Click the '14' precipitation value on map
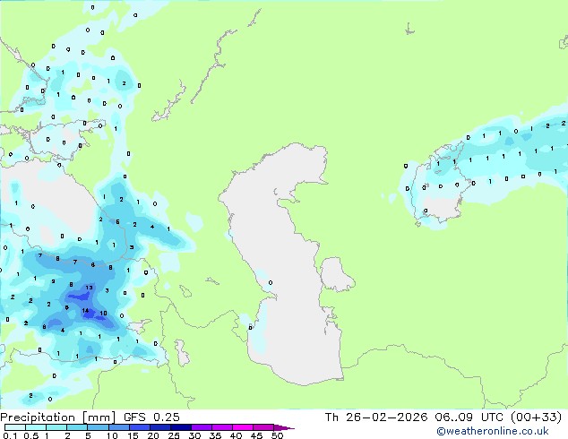 (85, 310)
